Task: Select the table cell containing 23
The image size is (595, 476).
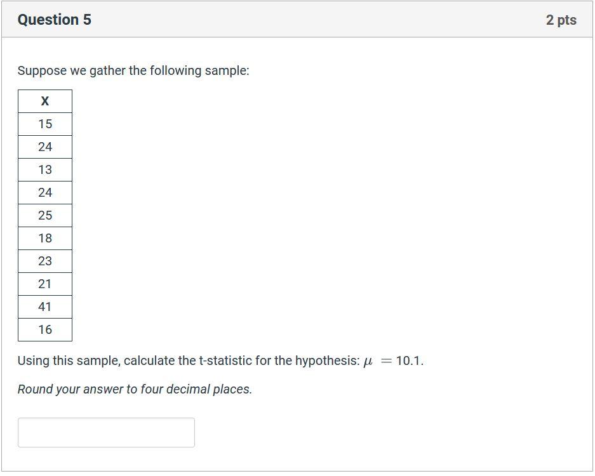Action: pos(45,261)
